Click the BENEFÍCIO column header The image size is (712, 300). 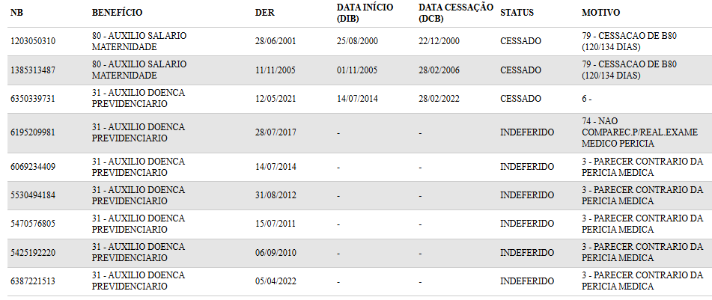pos(117,13)
